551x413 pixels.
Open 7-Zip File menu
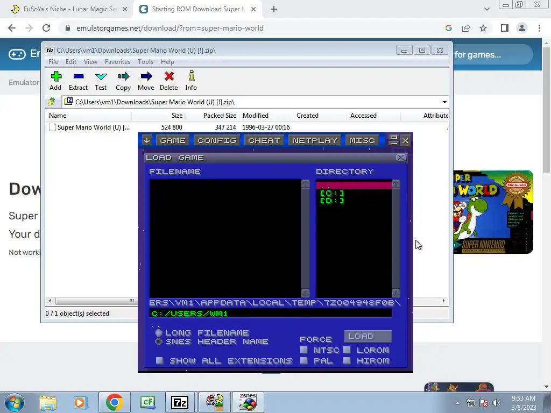pyautogui.click(x=53, y=62)
